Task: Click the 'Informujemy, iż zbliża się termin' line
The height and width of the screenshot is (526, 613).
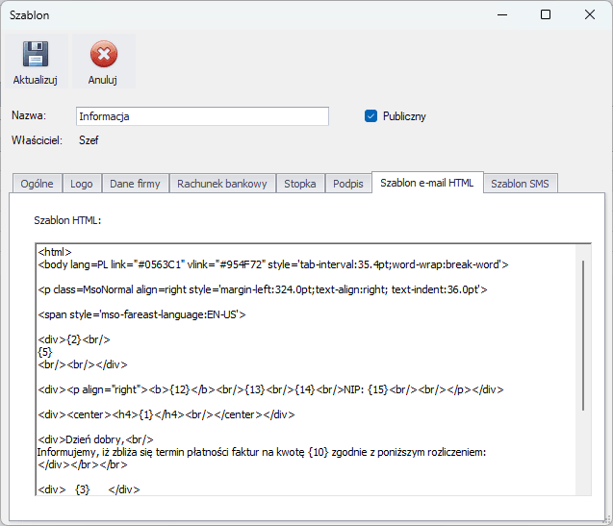Action: point(262,452)
